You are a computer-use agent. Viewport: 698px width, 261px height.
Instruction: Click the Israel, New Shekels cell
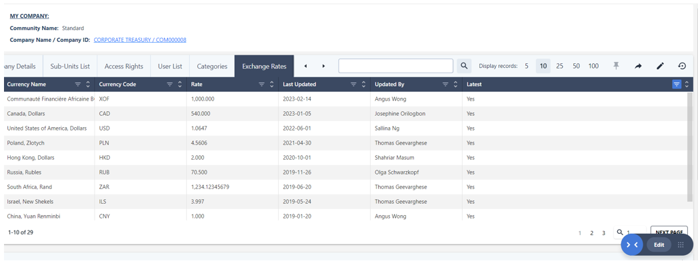[x=49, y=202]
